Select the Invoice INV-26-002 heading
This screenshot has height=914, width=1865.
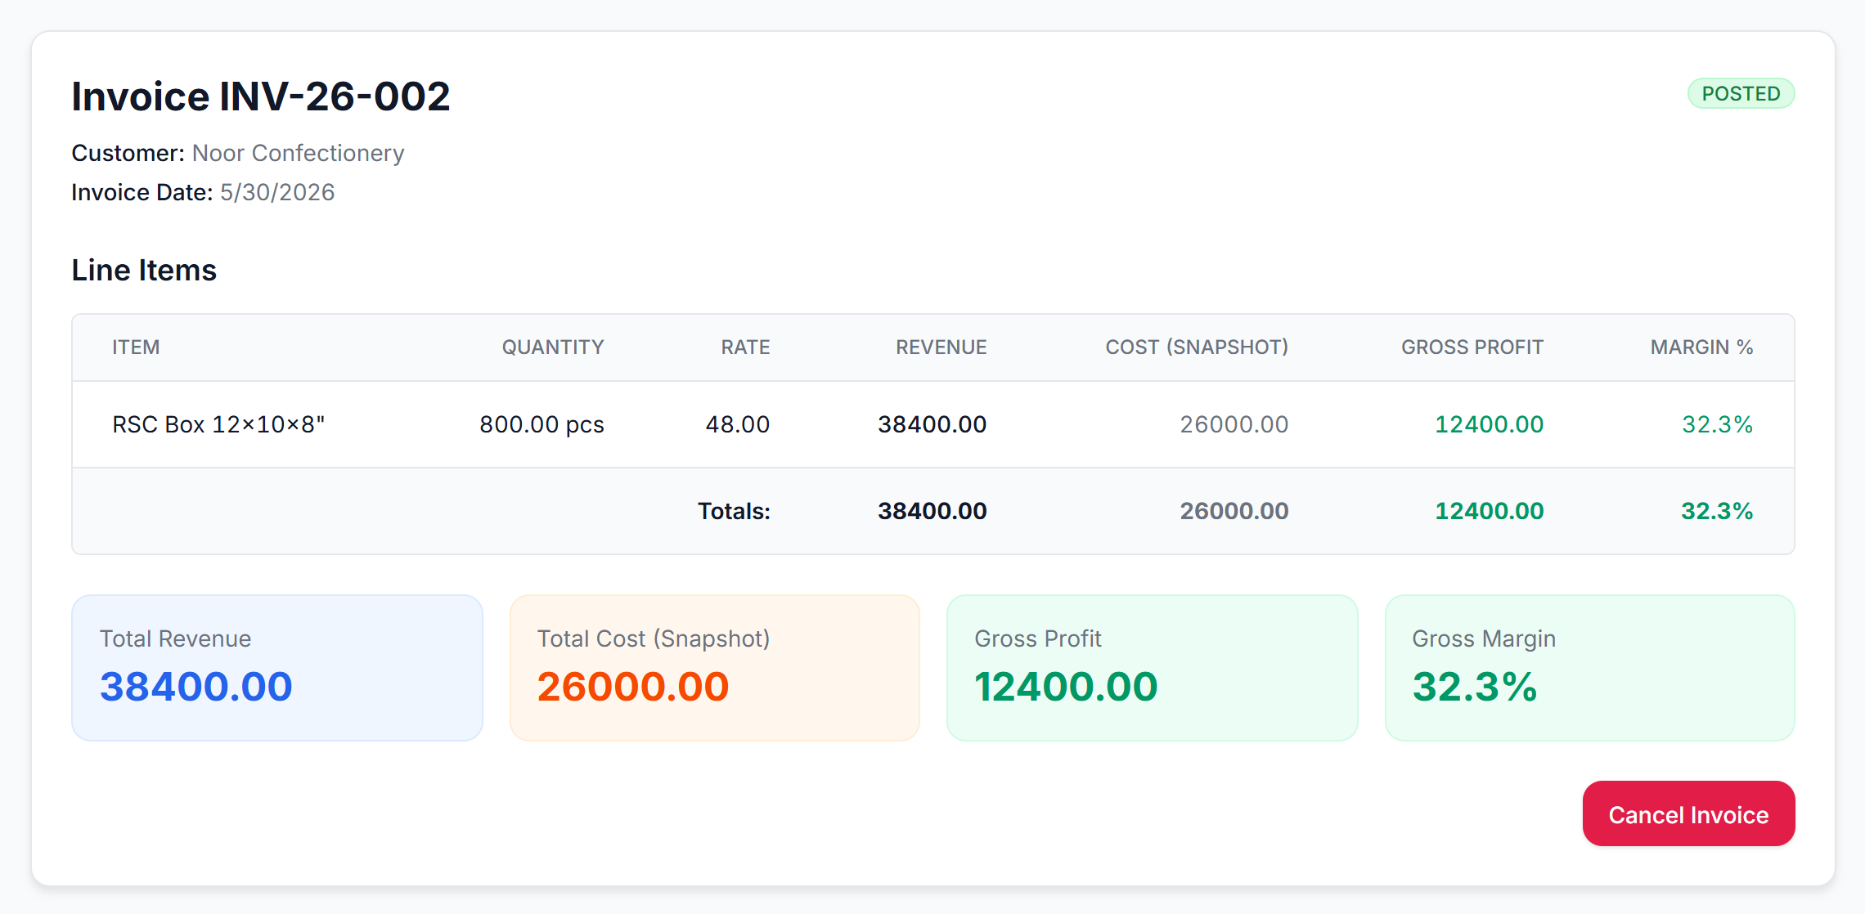[261, 96]
